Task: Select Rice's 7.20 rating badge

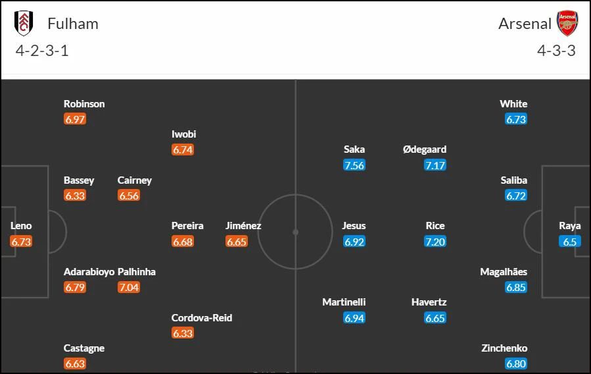Action: [435, 242]
